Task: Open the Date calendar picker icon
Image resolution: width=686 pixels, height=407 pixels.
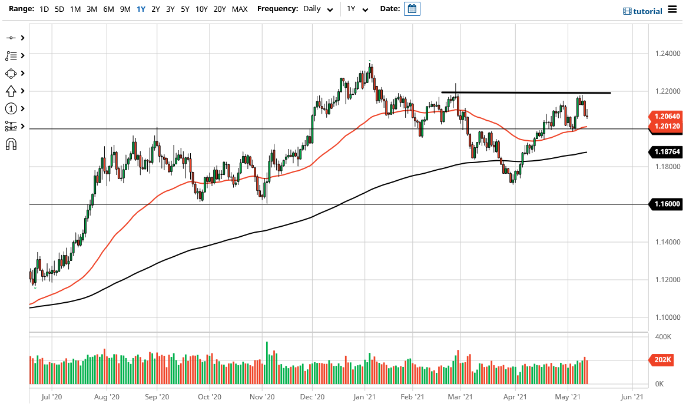Action: click(x=412, y=8)
